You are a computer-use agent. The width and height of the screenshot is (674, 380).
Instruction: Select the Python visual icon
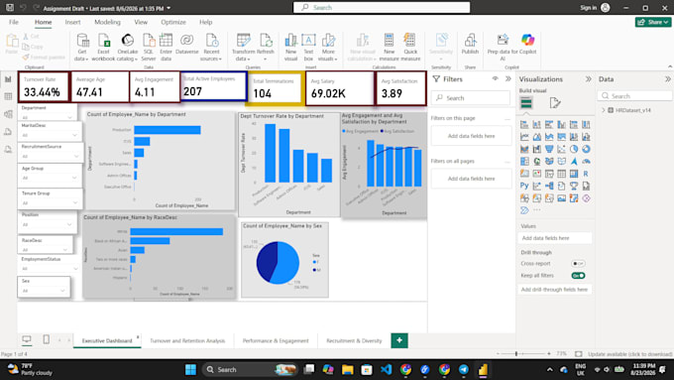point(524,186)
